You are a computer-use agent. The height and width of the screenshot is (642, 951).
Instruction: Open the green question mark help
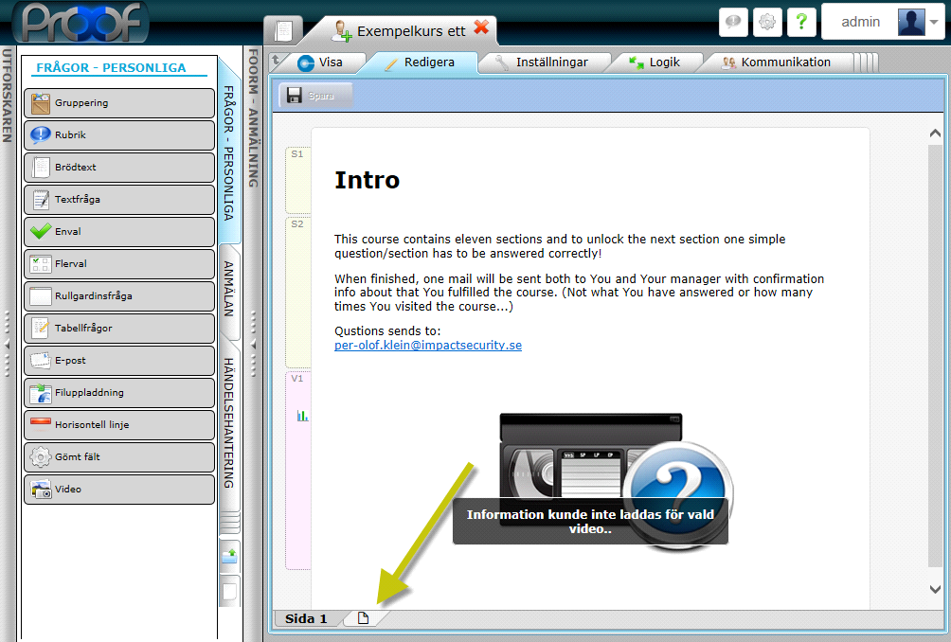coord(801,22)
